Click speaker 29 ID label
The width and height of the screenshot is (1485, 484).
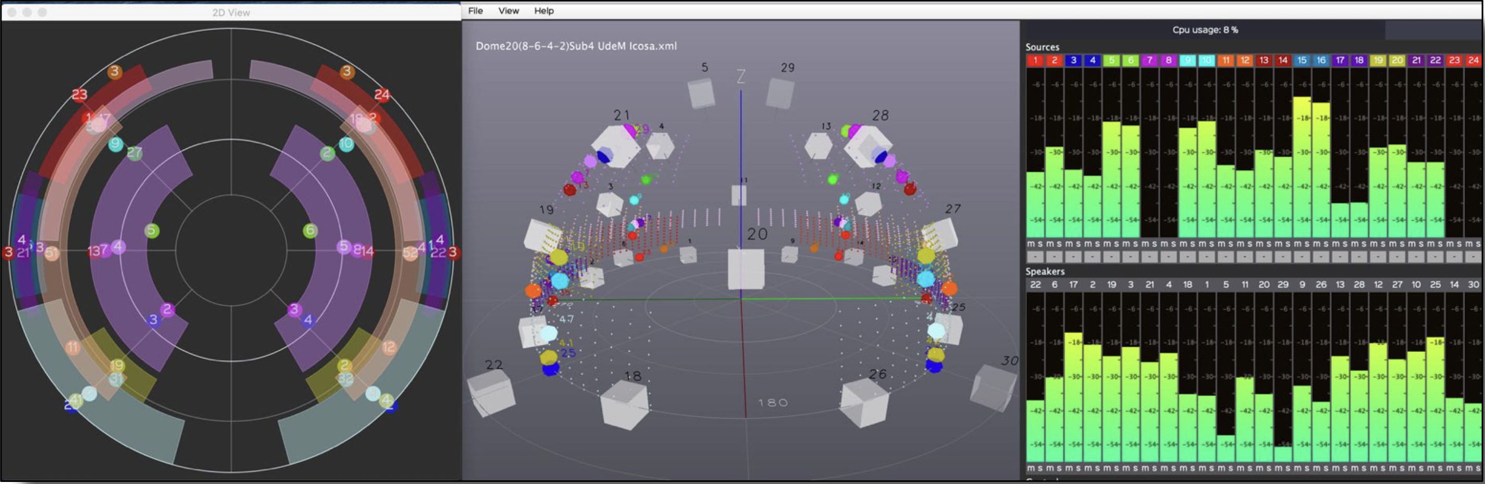[x=1283, y=284]
